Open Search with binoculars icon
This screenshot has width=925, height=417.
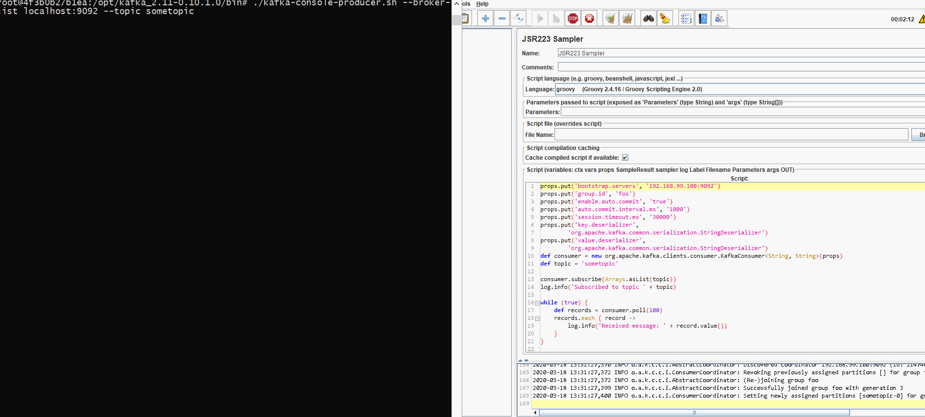pos(649,18)
